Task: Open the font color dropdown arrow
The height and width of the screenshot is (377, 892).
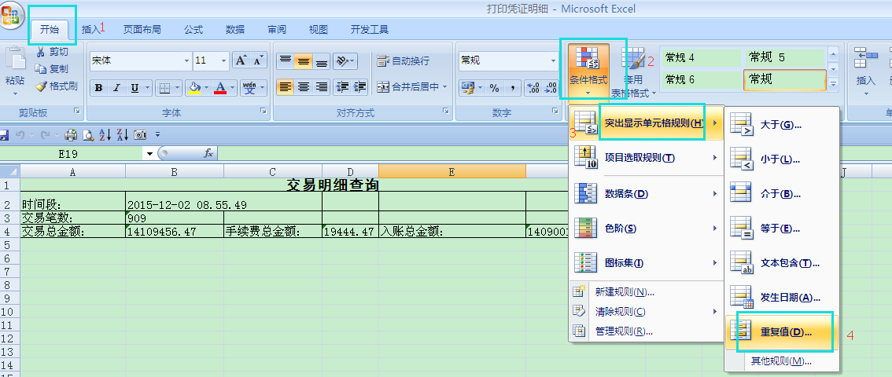Action: (234, 87)
